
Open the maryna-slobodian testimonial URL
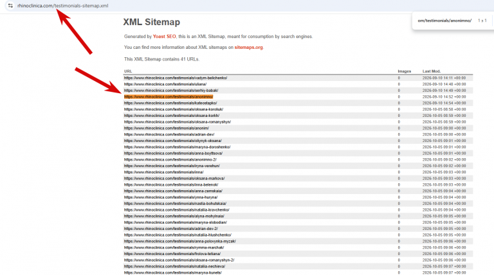point(175,222)
